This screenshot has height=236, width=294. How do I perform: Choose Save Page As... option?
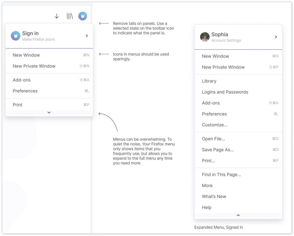coord(218,150)
